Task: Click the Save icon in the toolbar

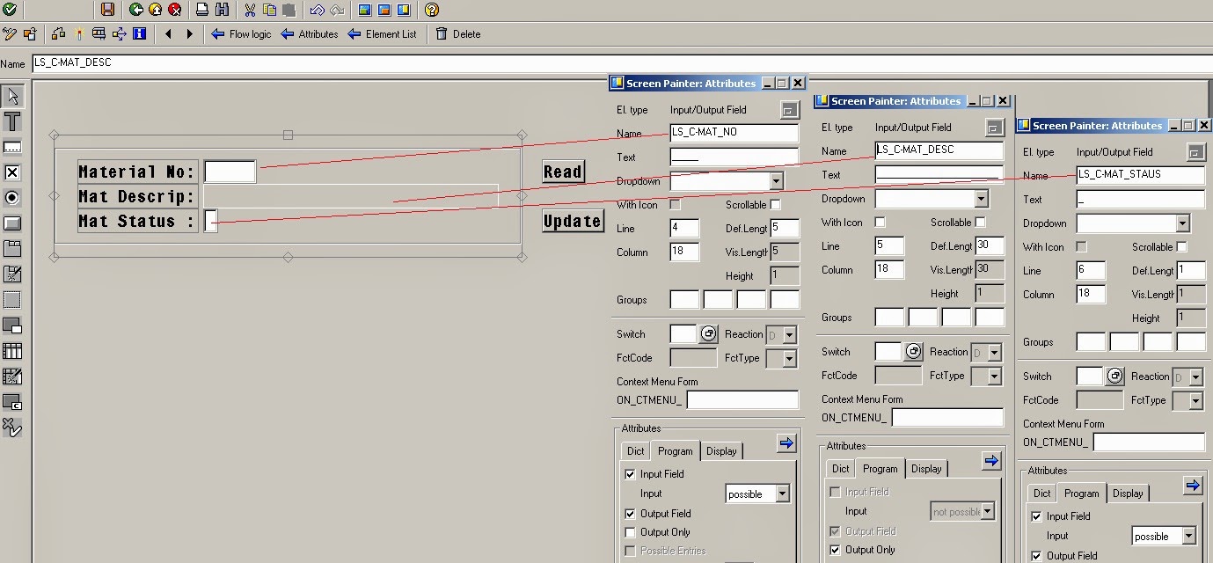Action: pos(107,10)
